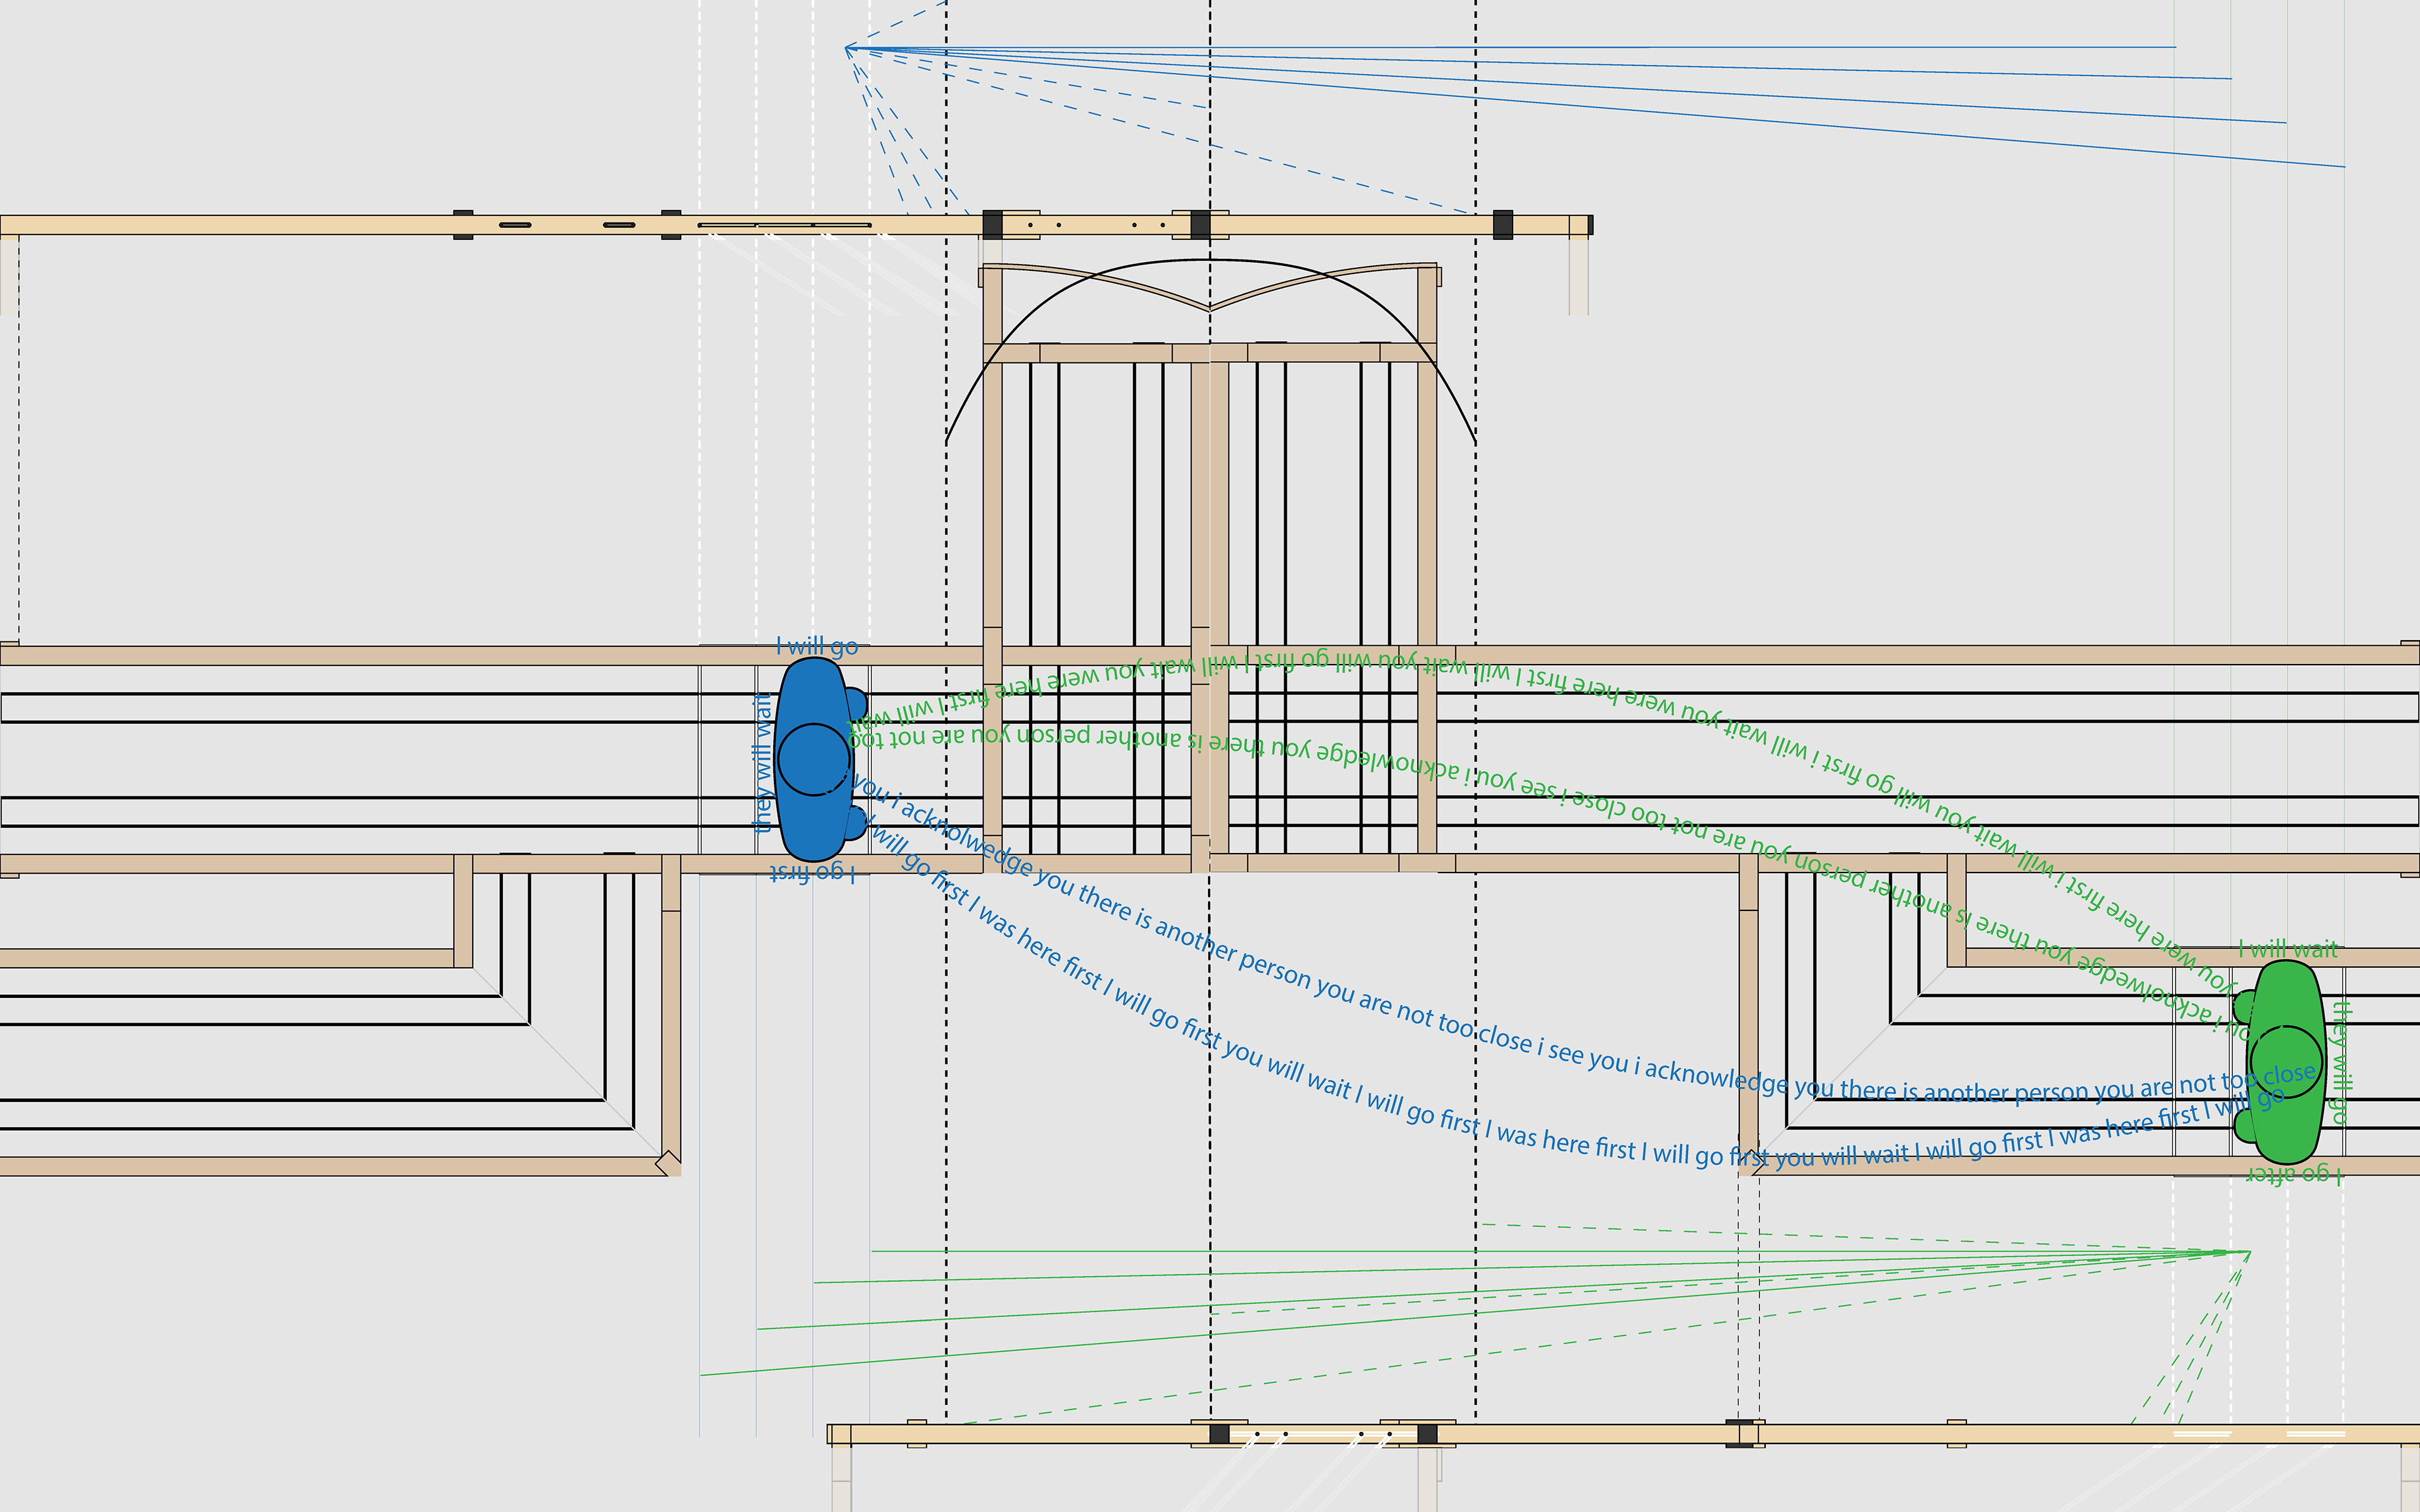Select the green "I will wait" label

pos(2287,949)
